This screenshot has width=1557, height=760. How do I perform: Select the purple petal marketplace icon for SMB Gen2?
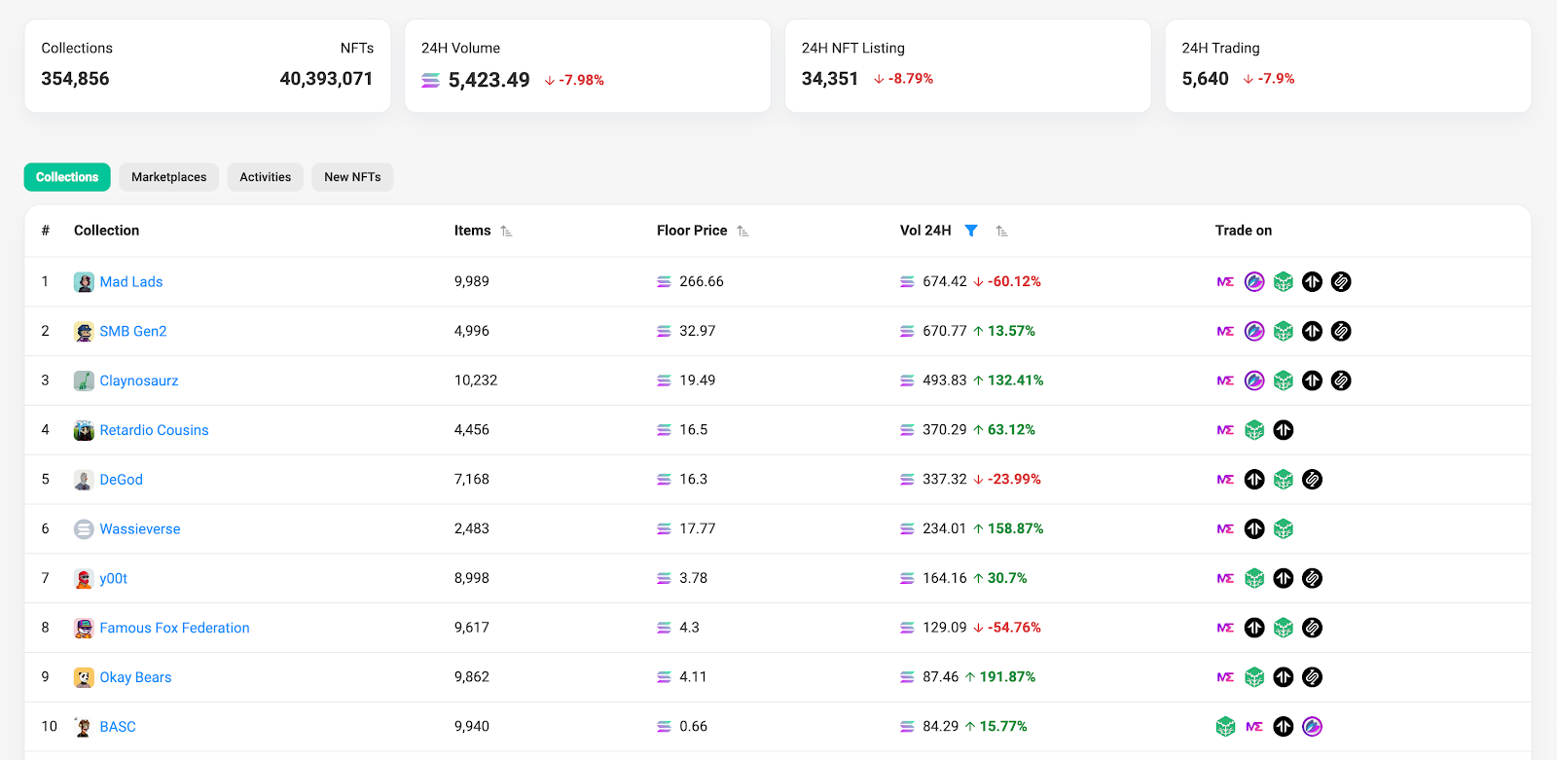1254,332
